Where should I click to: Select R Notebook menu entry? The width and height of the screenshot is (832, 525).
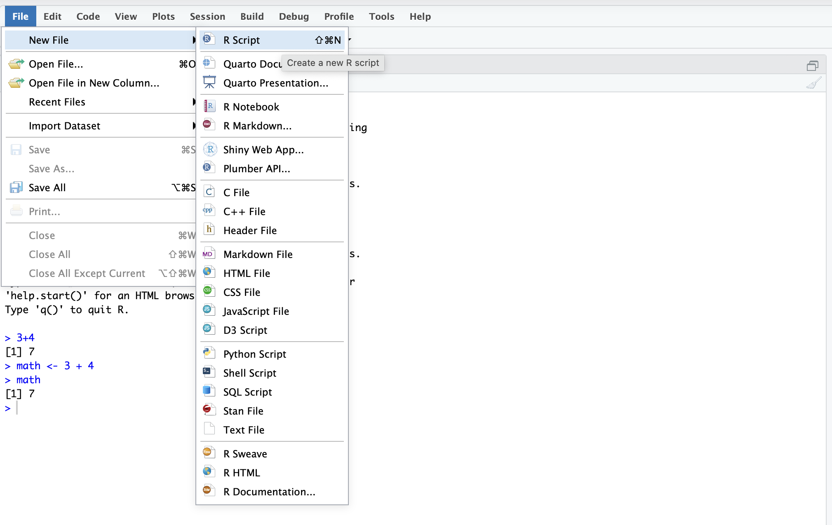pos(272,106)
